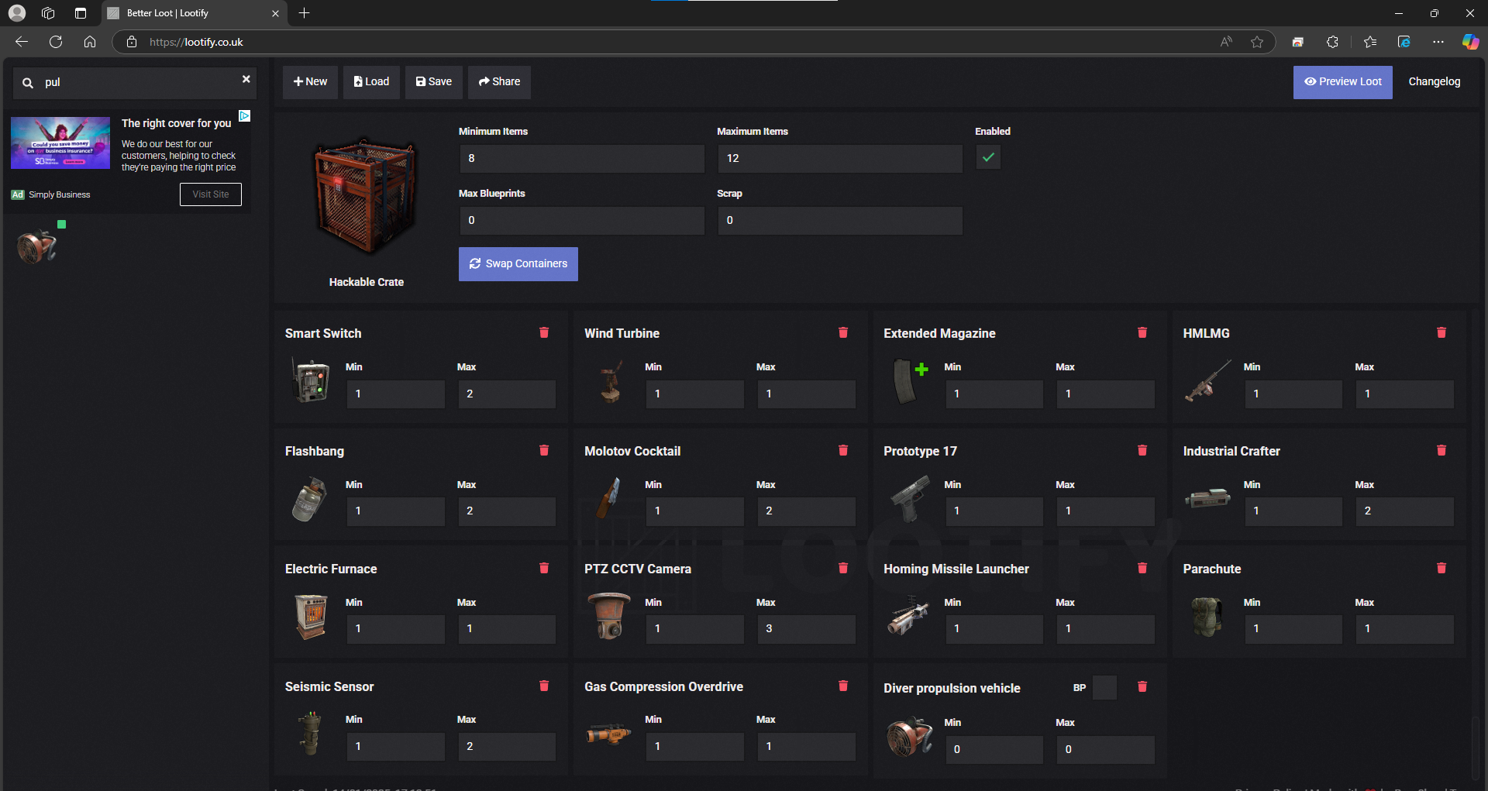Click the Max Blueprints field
1488x791 pixels.
(582, 220)
